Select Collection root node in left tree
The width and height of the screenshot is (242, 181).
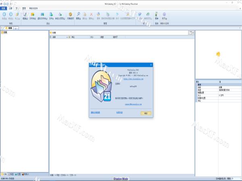[x=4, y=32]
